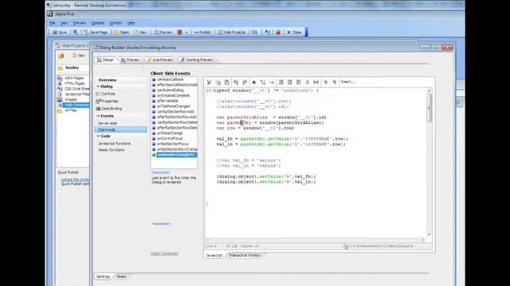Collapse the Code section

(x=98, y=136)
